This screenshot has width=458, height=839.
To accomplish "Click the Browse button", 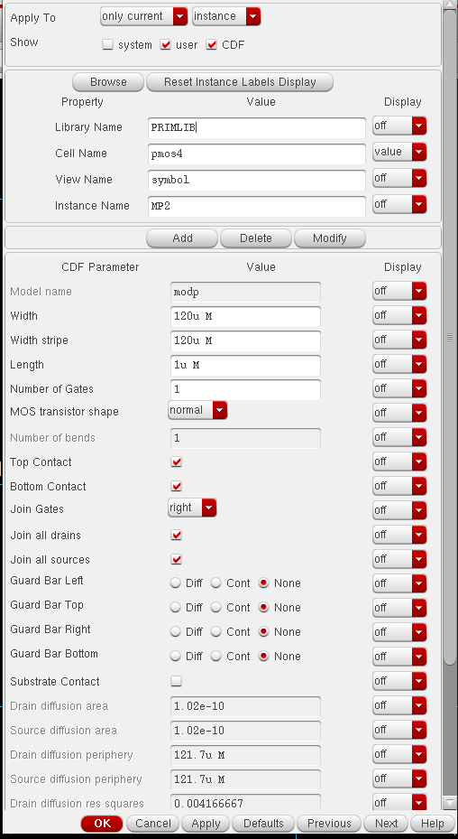I will point(108,82).
